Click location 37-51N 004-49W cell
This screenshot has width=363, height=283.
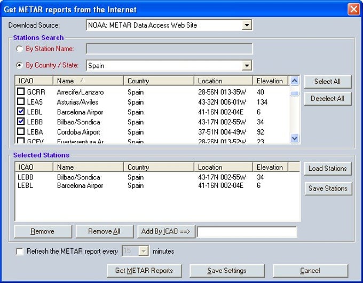222,132
